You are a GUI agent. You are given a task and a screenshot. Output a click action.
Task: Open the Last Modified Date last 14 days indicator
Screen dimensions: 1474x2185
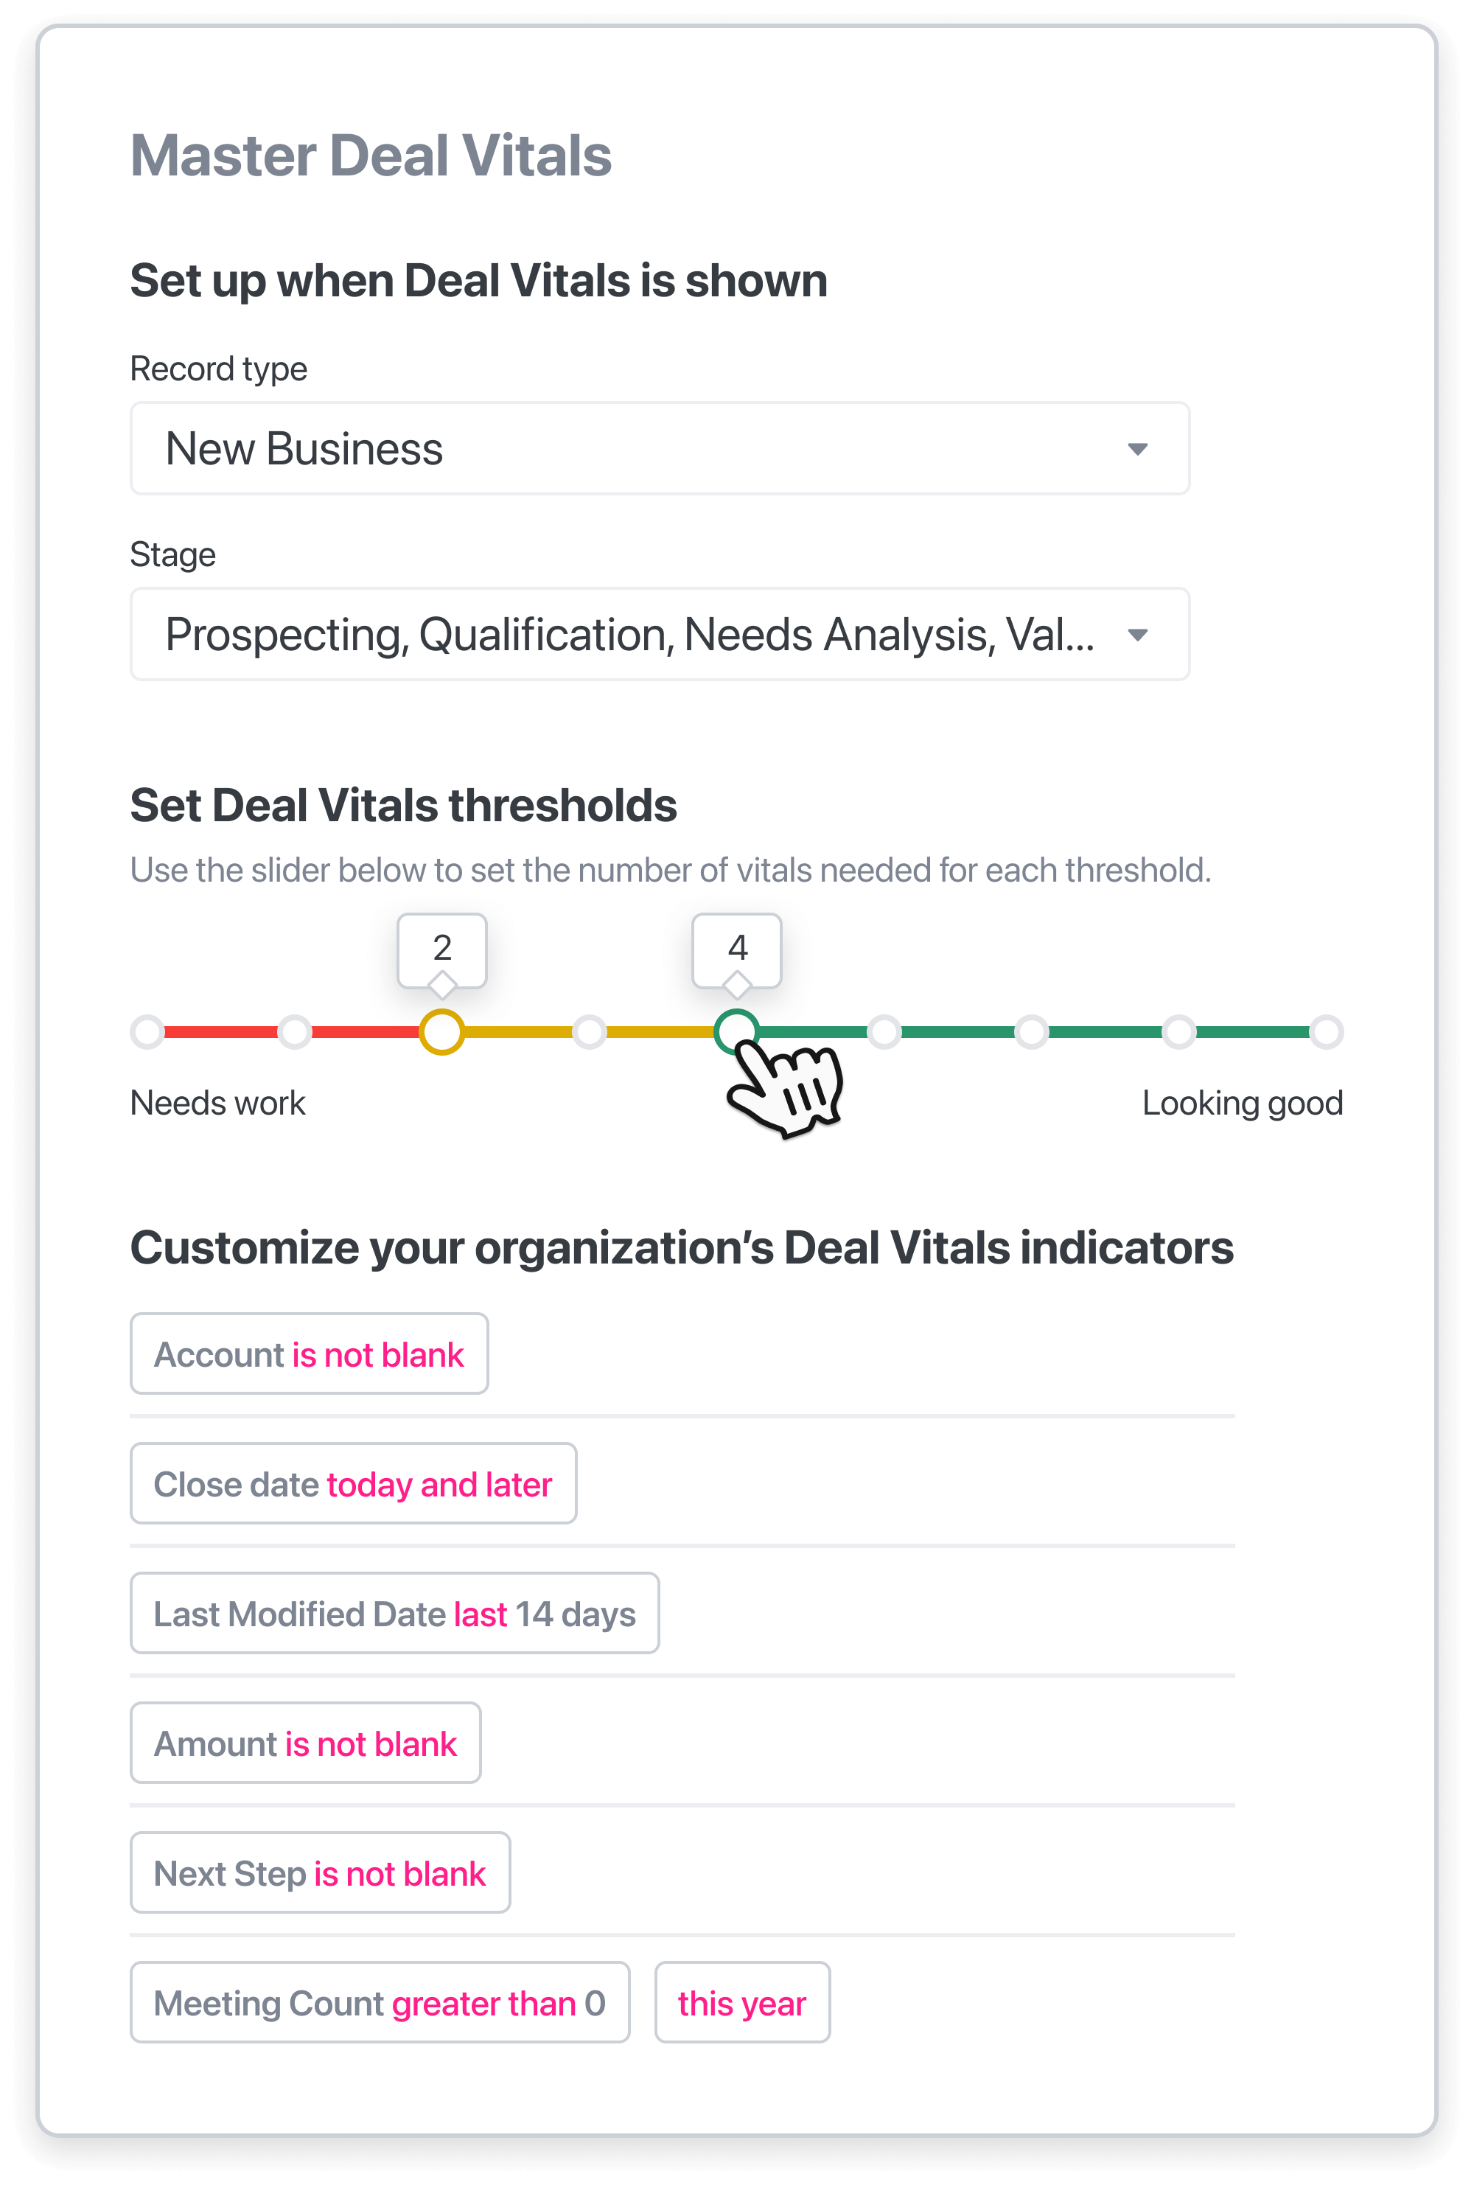point(395,1614)
